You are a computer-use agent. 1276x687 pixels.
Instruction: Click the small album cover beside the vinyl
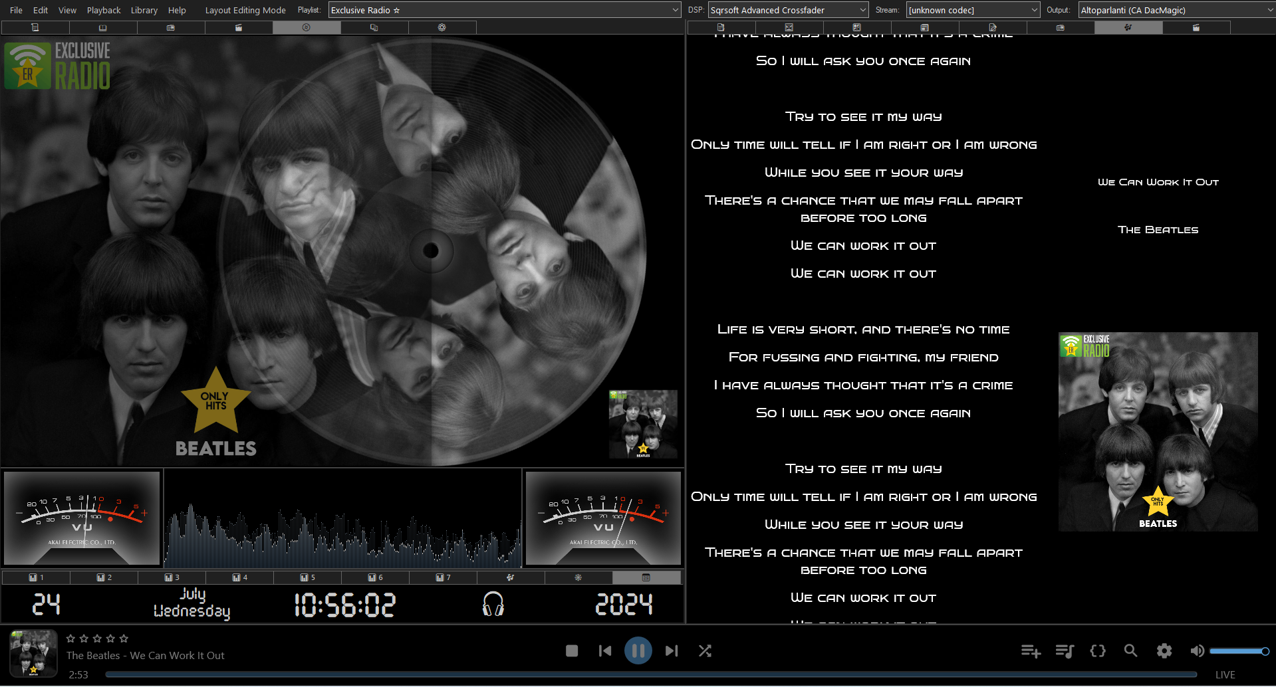643,424
